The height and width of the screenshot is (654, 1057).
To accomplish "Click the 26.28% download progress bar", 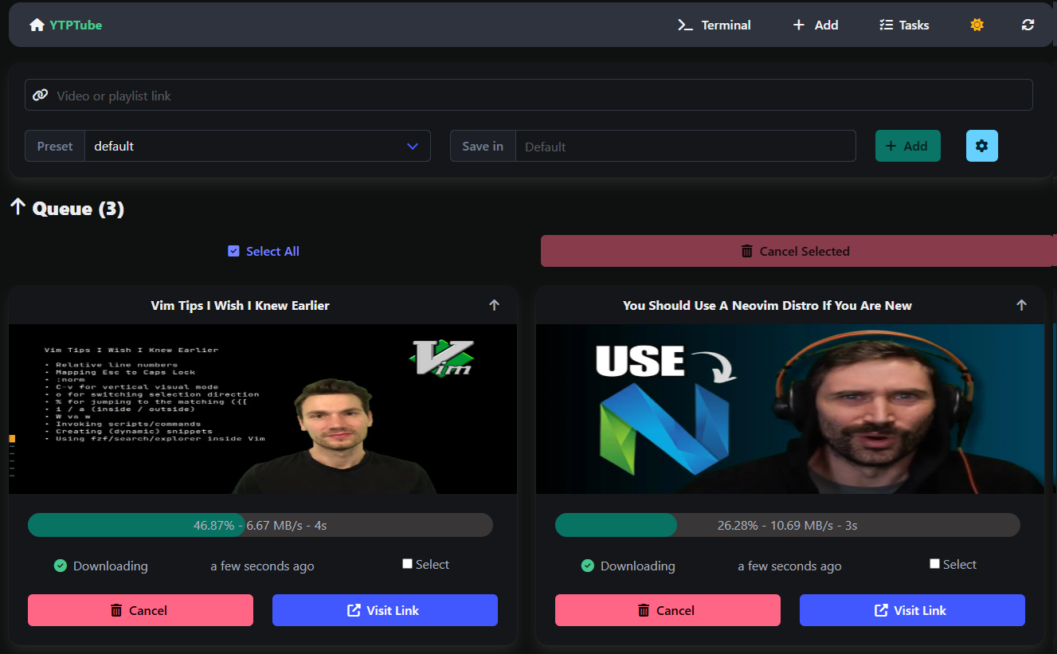I will 788,525.
